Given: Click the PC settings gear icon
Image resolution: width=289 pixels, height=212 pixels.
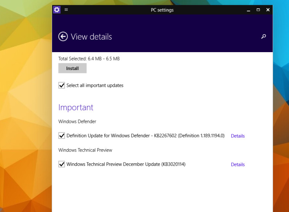Looking at the screenshot, I should pos(57,10).
